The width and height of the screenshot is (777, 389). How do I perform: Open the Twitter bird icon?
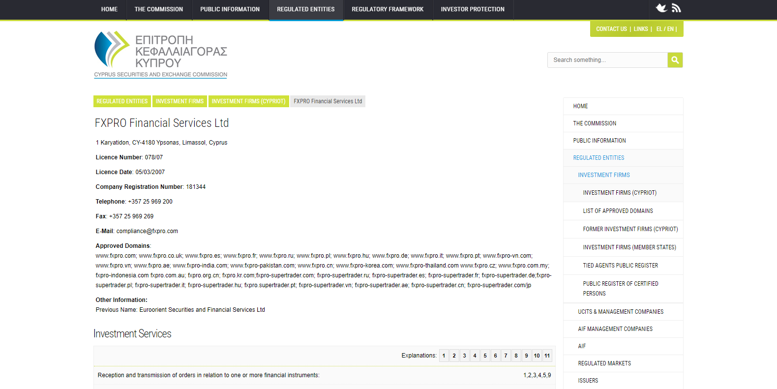(661, 8)
